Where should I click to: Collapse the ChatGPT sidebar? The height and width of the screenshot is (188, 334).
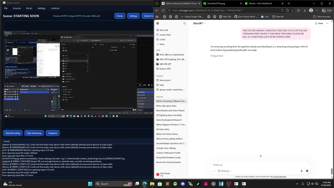click(184, 23)
